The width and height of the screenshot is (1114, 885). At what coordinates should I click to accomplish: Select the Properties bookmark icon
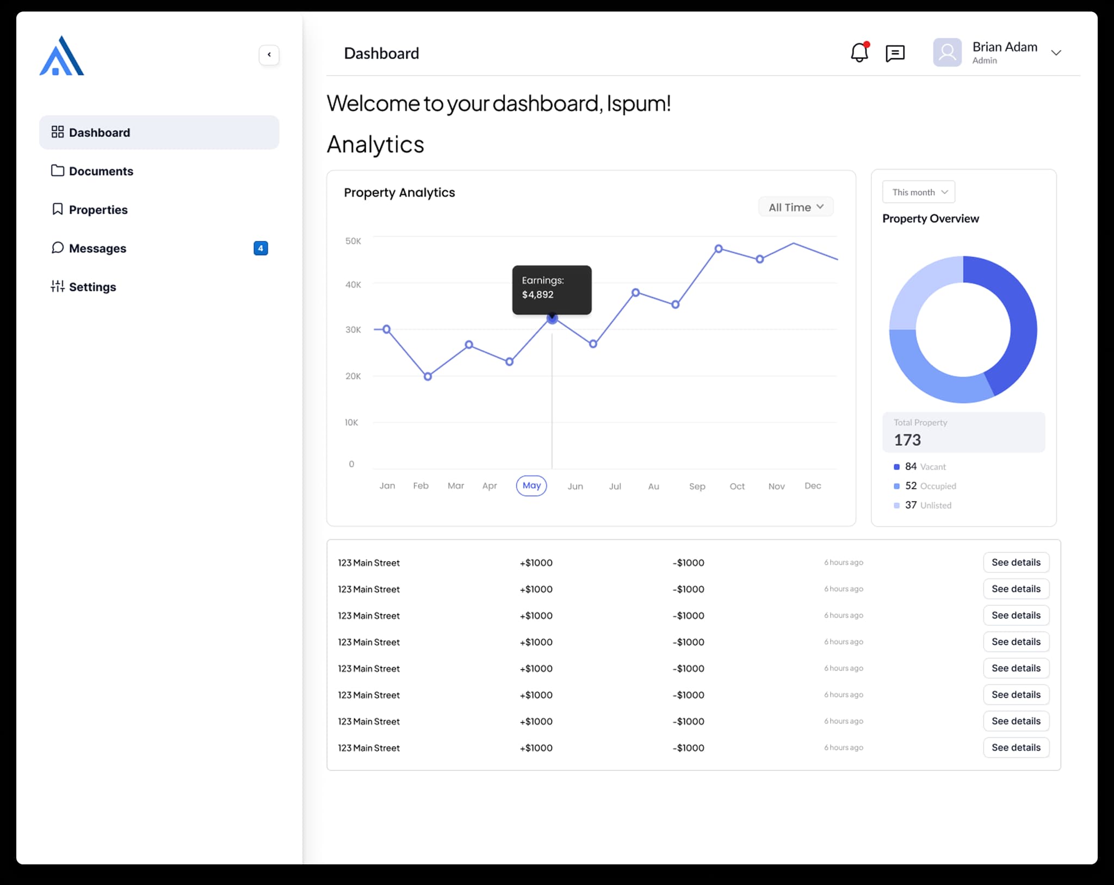coord(58,209)
